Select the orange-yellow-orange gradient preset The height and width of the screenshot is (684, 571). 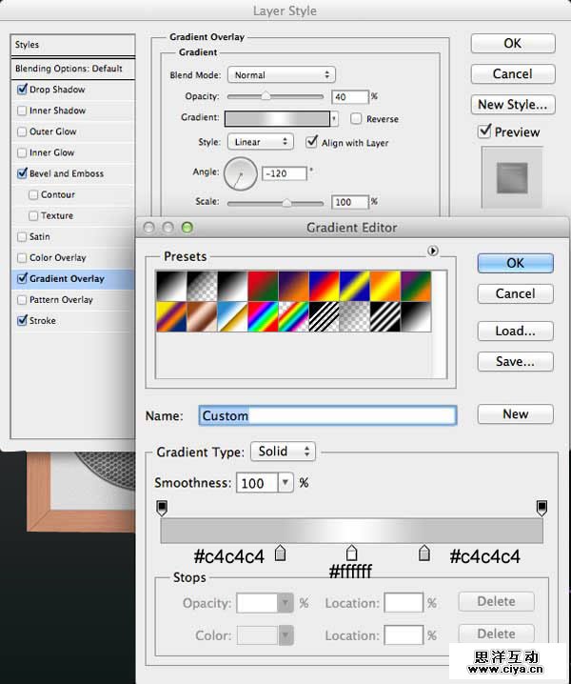(384, 286)
